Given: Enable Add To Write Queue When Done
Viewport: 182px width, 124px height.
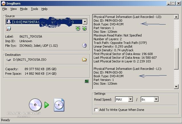Looking at the screenshot, I should pos(96,110).
